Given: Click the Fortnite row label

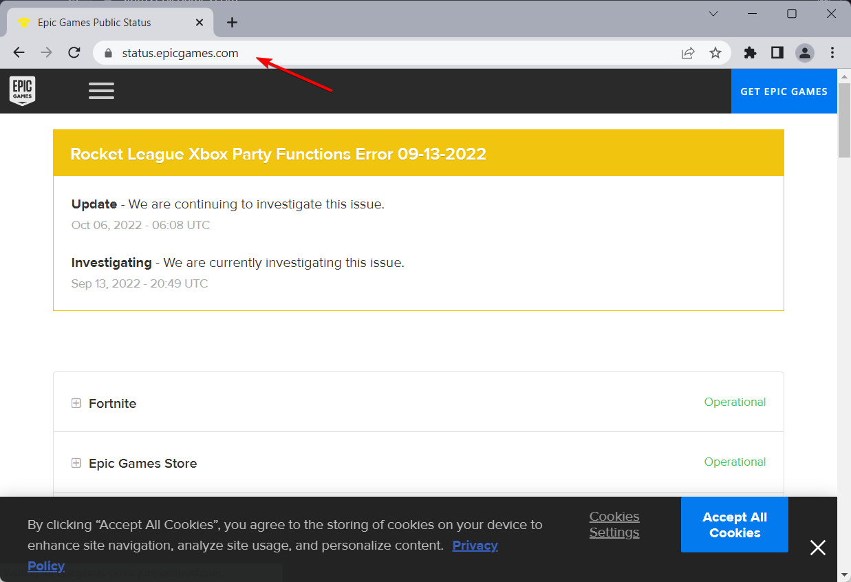Looking at the screenshot, I should click(112, 404).
